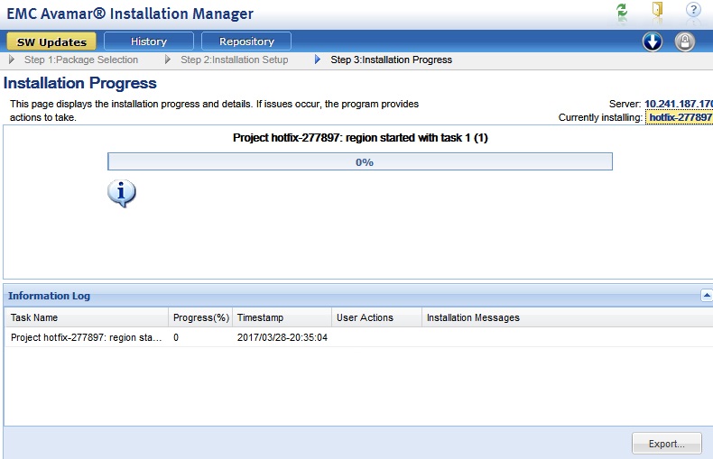The width and height of the screenshot is (713, 459).
Task: Click the green refresh icon
Action: tap(622, 10)
